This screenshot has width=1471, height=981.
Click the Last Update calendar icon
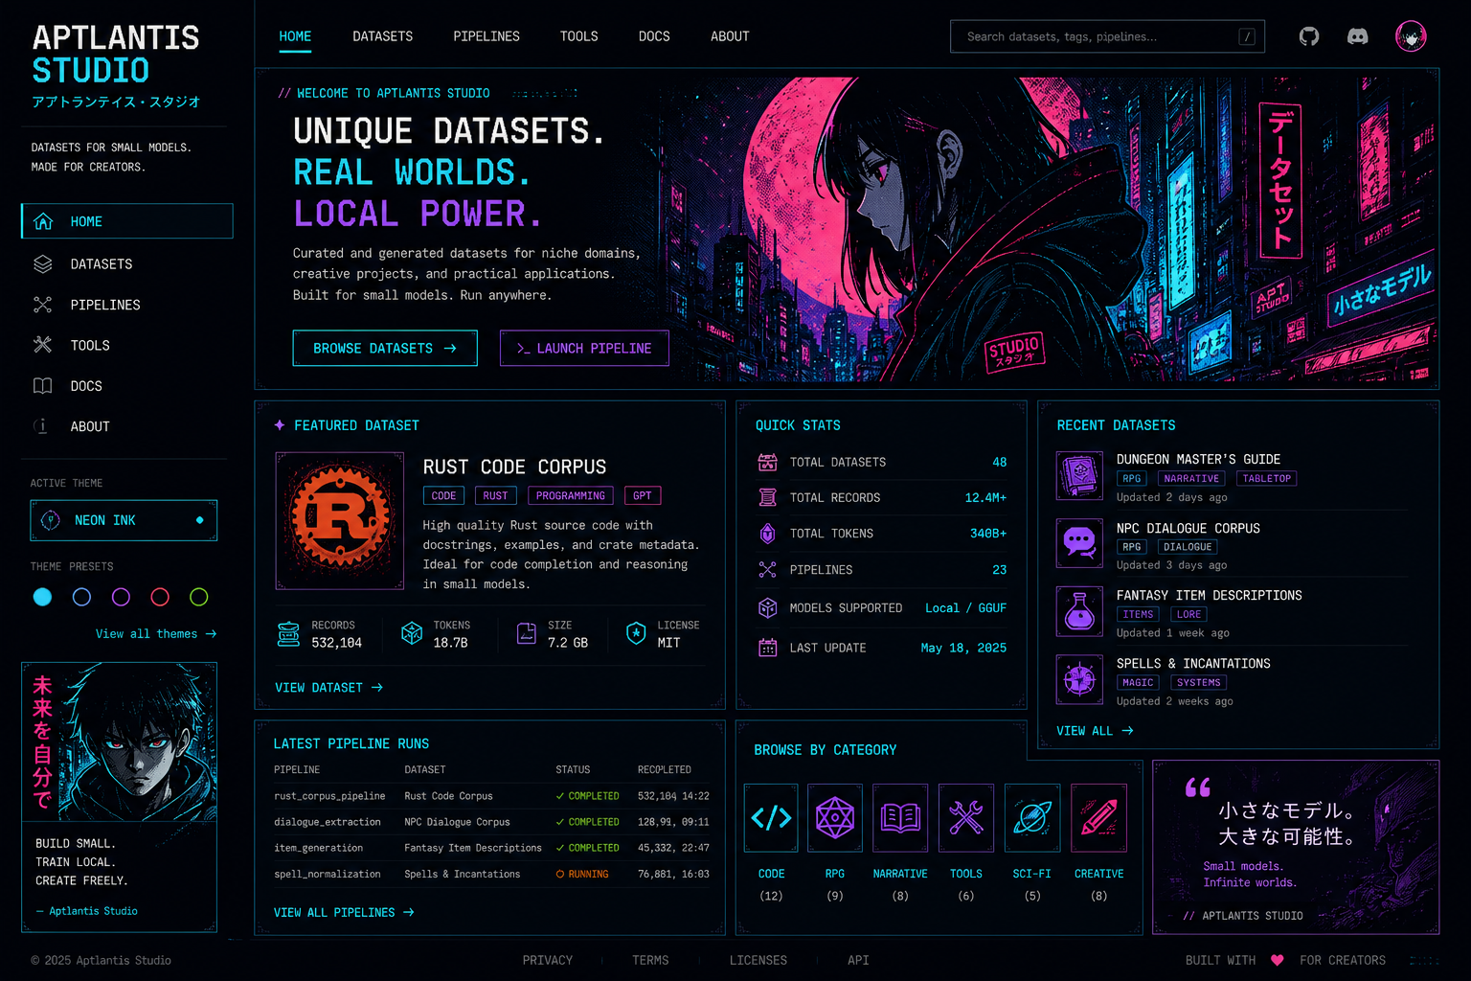click(768, 648)
